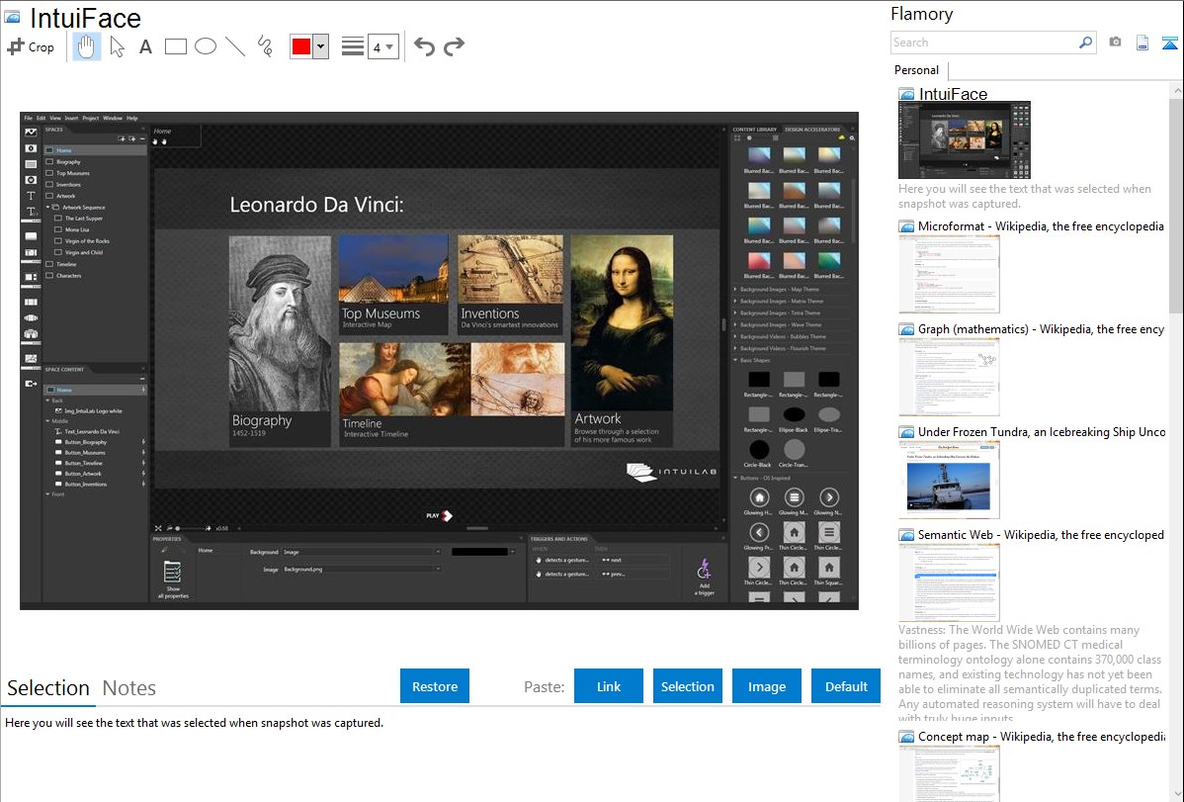Open the Background Image dropdown in Properties
The height and width of the screenshot is (802, 1184).
438,552
